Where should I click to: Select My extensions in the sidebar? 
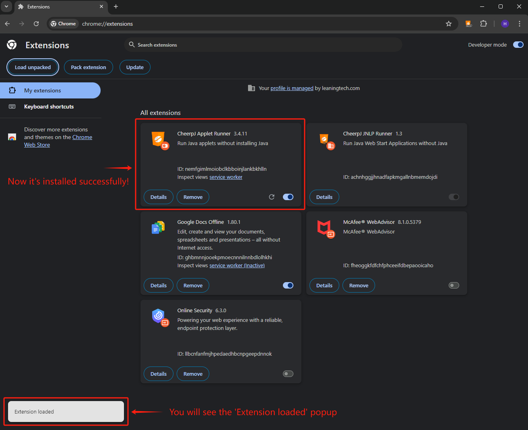(43, 90)
